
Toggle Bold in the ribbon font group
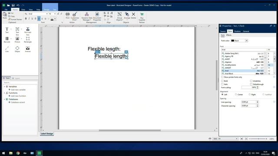(26, 19)
